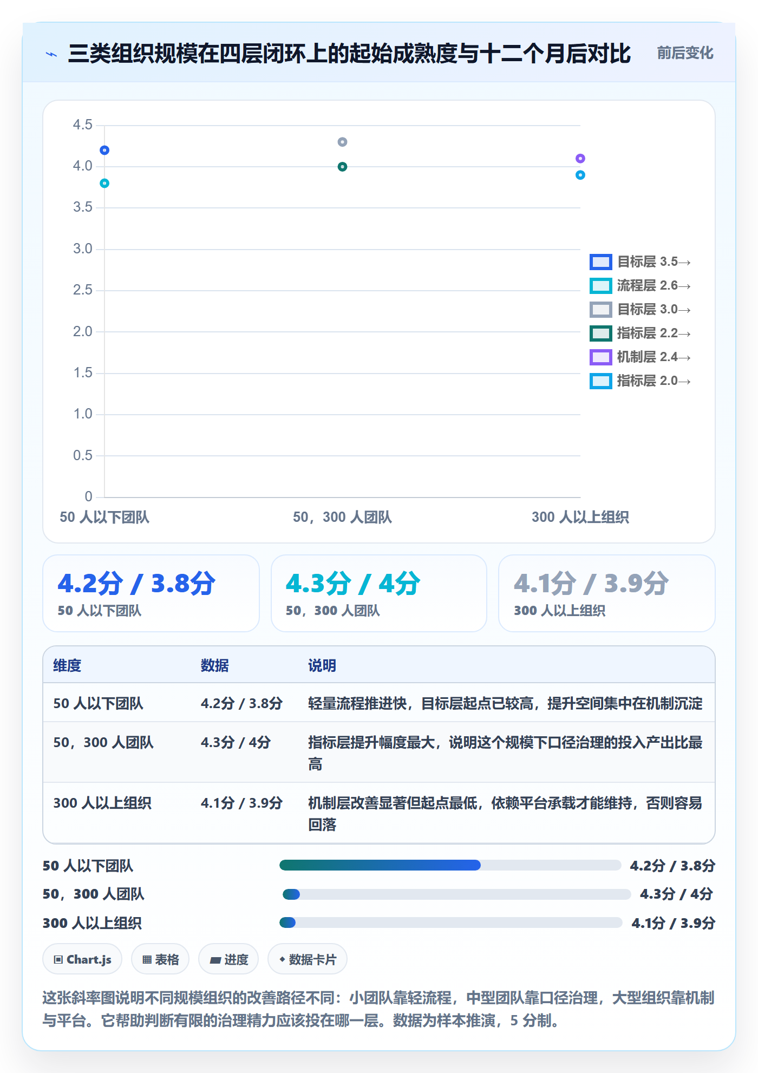Image resolution: width=758 pixels, height=1073 pixels.
Task: Toggle the 指标层 2.0 legend swatch
Action: [600, 381]
